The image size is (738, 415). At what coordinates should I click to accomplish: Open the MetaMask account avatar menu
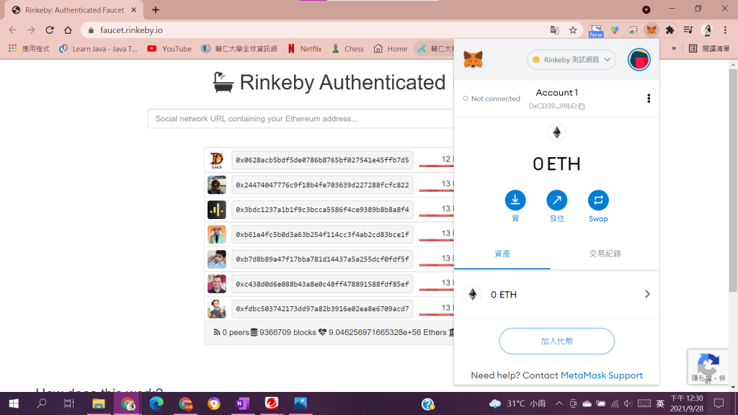pyautogui.click(x=639, y=60)
